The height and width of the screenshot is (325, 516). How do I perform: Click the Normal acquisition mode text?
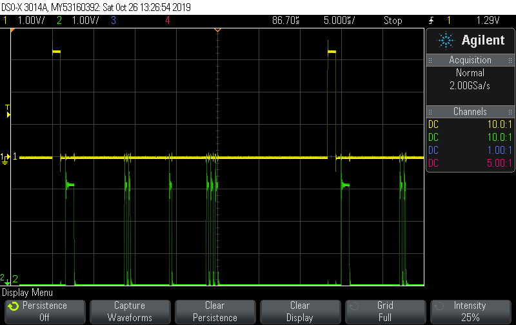click(x=470, y=73)
